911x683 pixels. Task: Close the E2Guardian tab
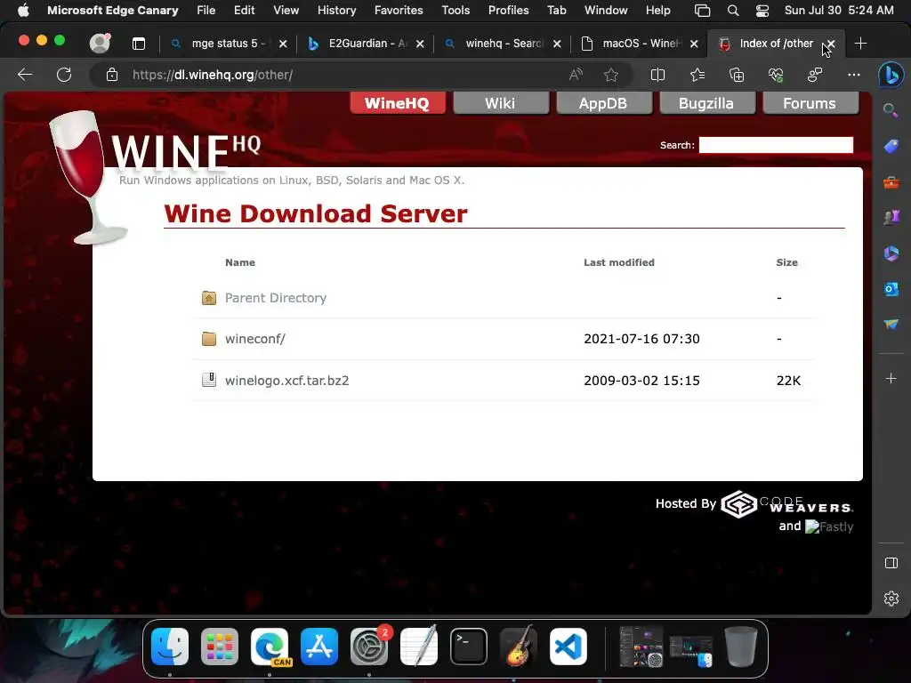coord(420,44)
